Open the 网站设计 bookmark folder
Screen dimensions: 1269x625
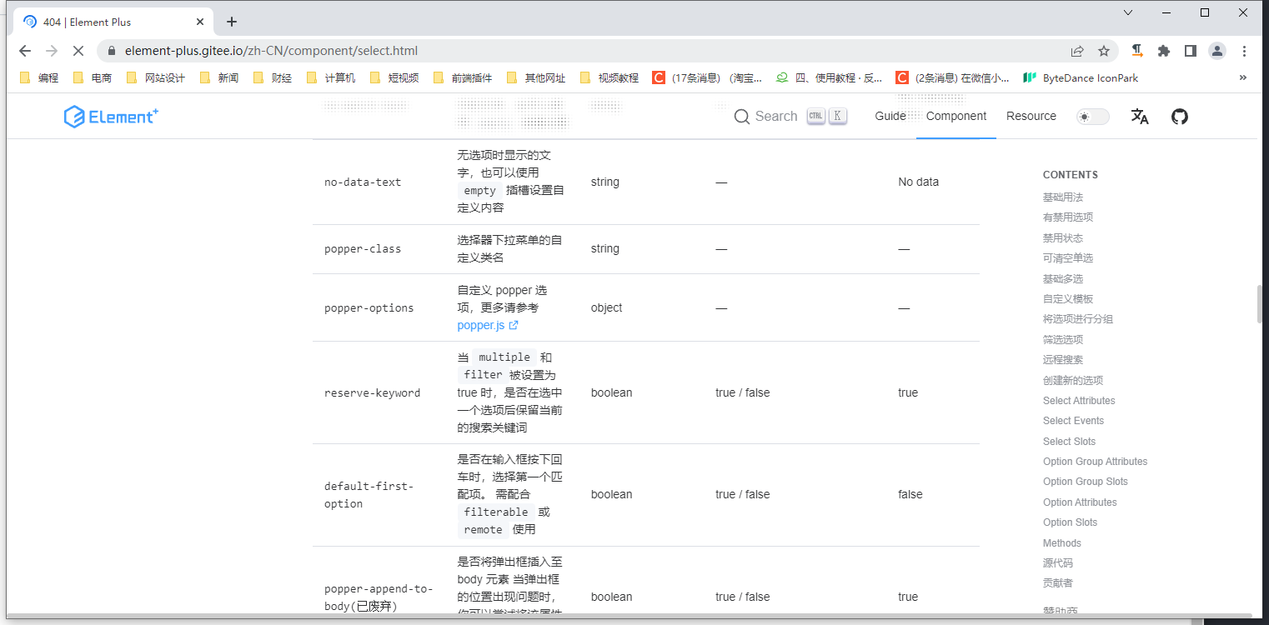[156, 77]
